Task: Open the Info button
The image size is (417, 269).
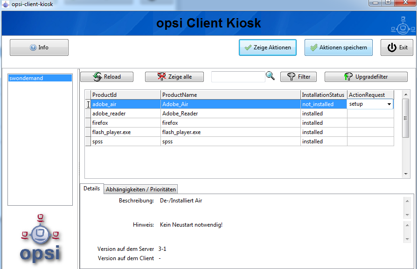Action: [39, 47]
